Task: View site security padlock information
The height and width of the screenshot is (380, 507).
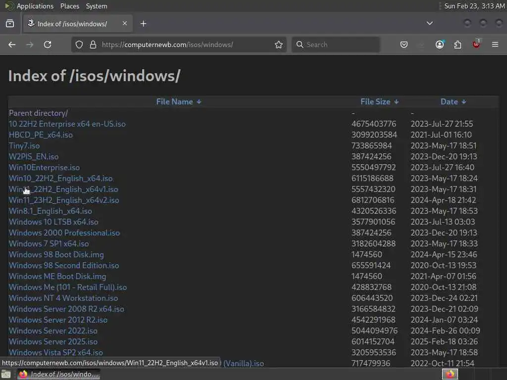Action: tap(93, 45)
